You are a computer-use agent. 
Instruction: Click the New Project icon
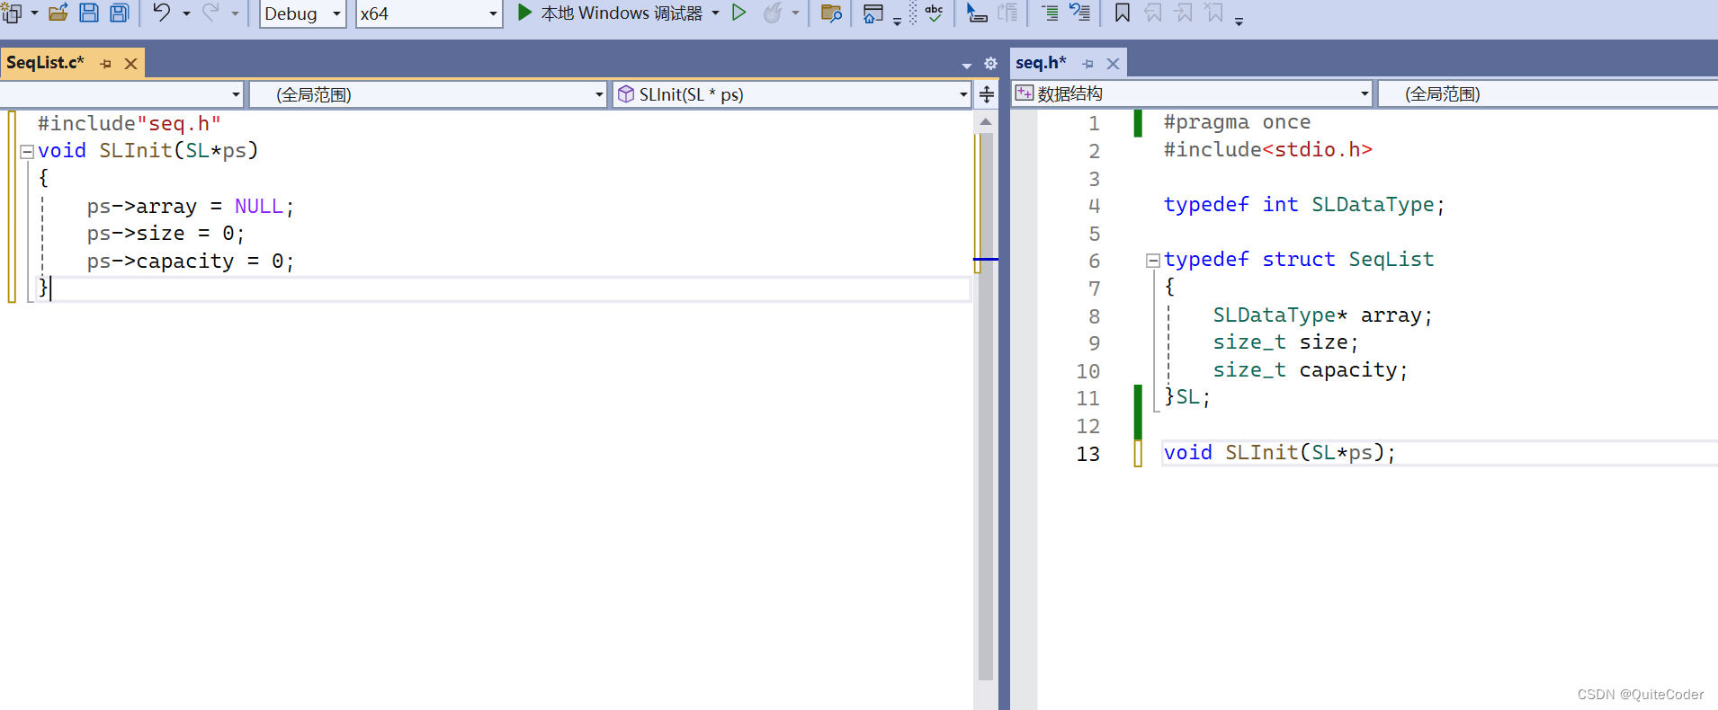[11, 13]
